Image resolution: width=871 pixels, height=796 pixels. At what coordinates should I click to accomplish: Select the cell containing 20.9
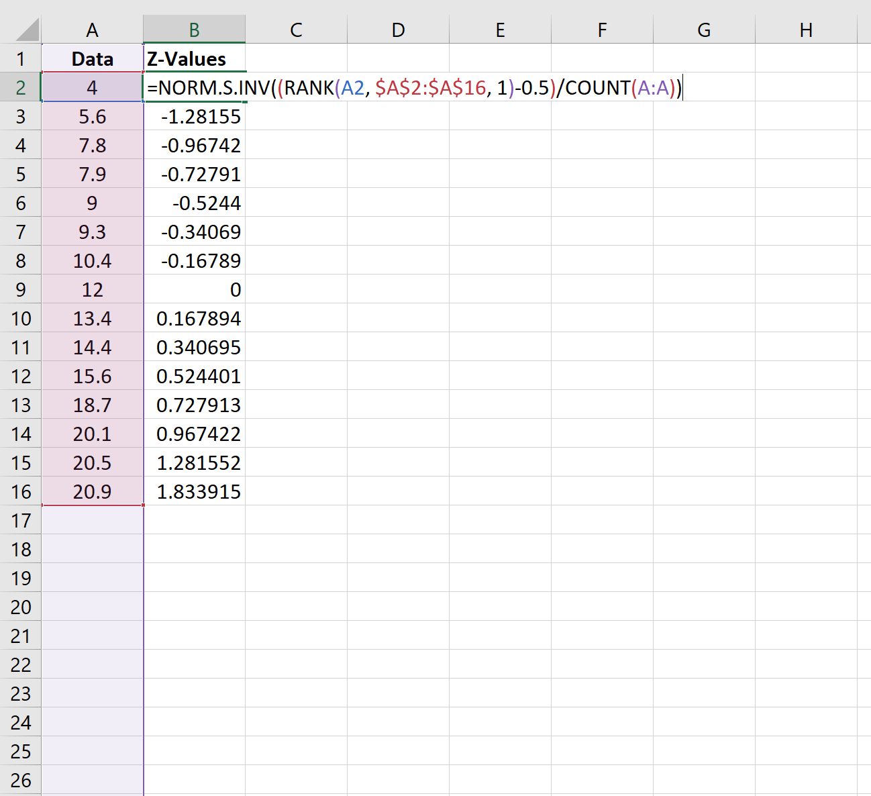92,491
